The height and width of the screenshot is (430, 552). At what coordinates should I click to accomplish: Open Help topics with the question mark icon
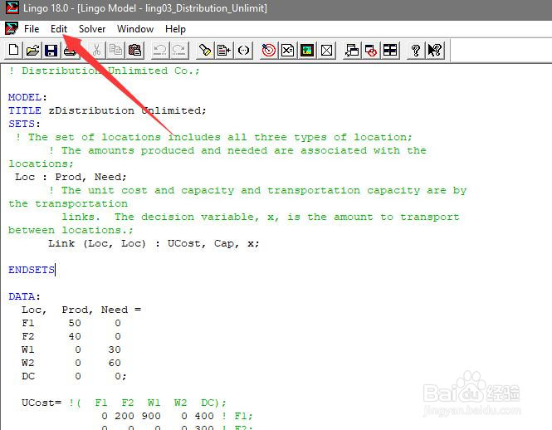click(416, 51)
